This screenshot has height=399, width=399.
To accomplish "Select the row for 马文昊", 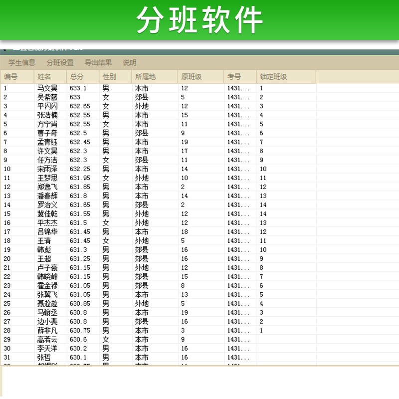I will (158, 88).
